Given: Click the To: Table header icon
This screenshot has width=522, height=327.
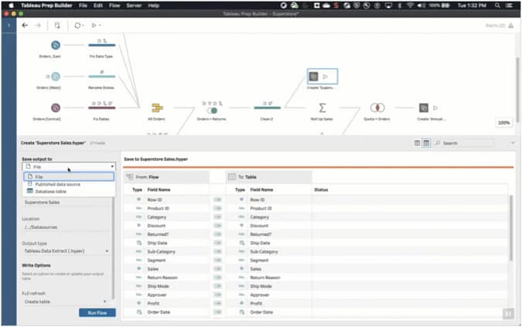Looking at the screenshot, I should tap(232, 176).
